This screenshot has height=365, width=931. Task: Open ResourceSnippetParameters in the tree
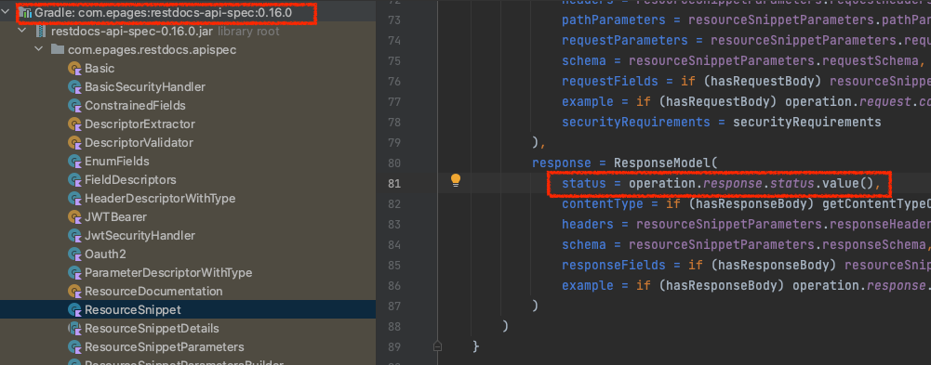click(x=165, y=346)
